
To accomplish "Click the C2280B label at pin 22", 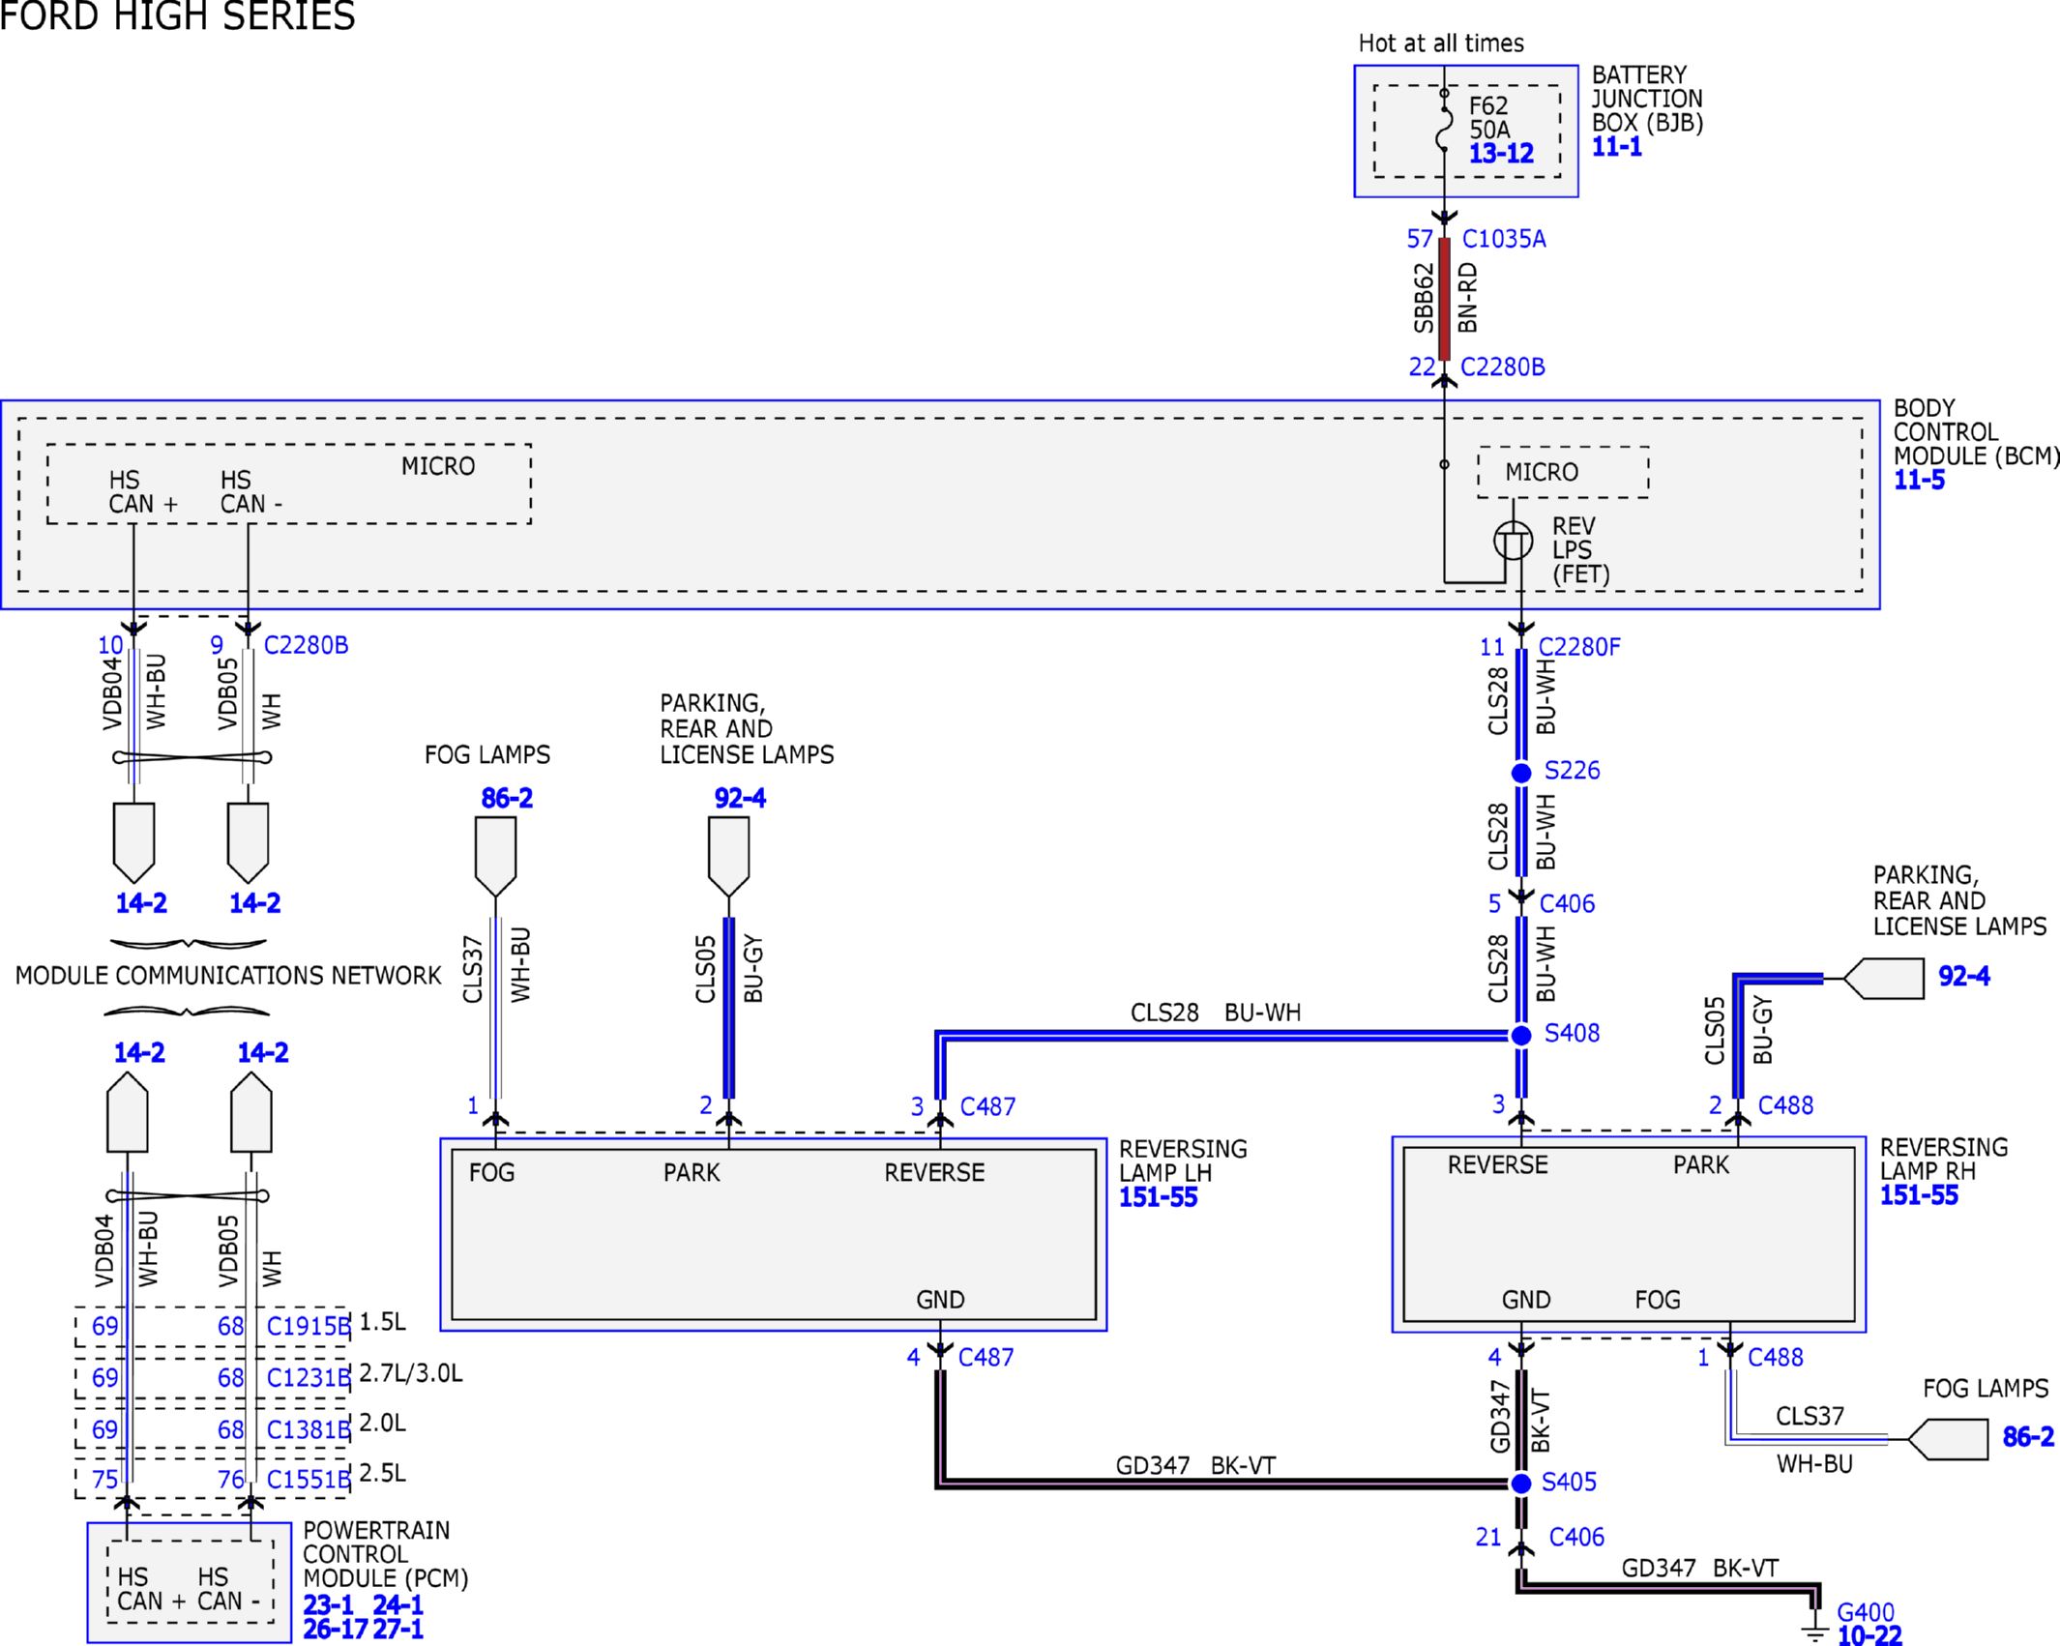I will point(1503,367).
